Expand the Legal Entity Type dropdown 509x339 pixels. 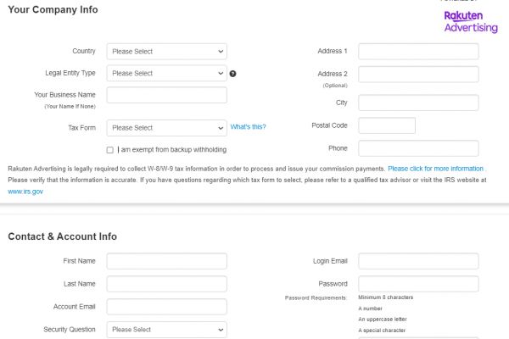(166, 74)
